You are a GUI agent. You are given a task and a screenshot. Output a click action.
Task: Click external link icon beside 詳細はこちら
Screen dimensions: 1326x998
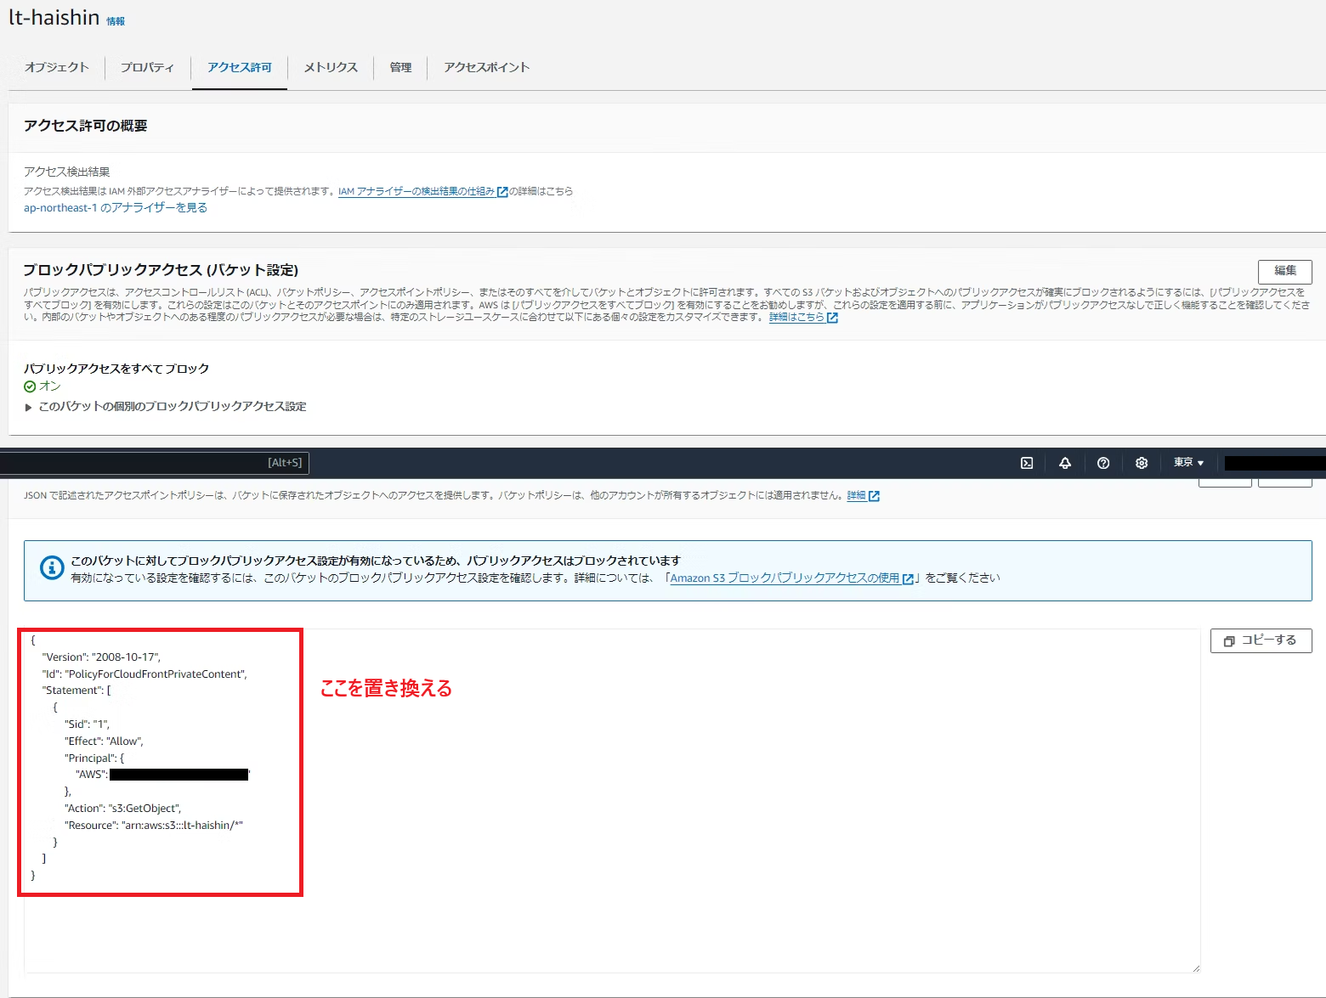[x=831, y=317]
